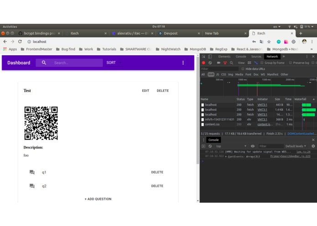Click the translate page icon in address bar

point(261,42)
